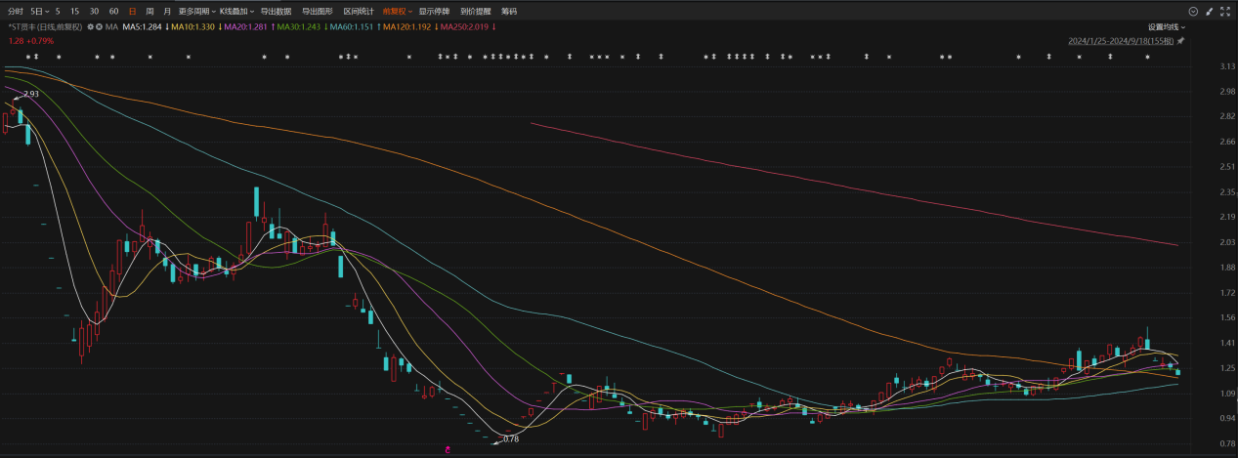
Task: Expand 设置均线 moving average settings
Action: pos(1167,27)
